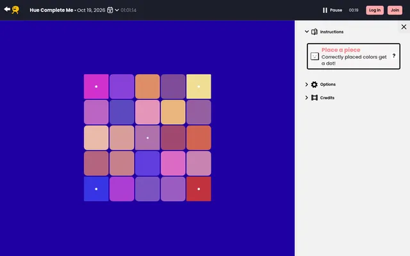Select the hot pink tile in fourth row

coord(173,163)
